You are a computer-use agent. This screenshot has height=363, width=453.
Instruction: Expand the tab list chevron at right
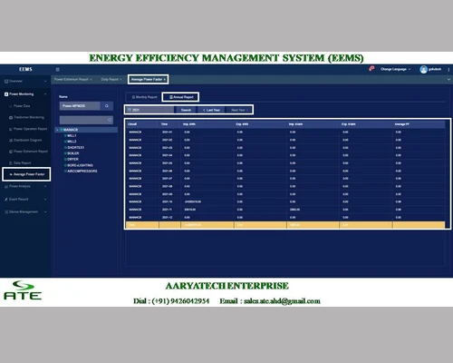[x=448, y=79]
